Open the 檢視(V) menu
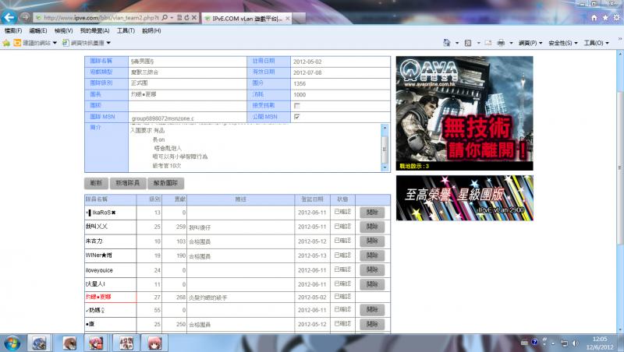 click(64, 30)
